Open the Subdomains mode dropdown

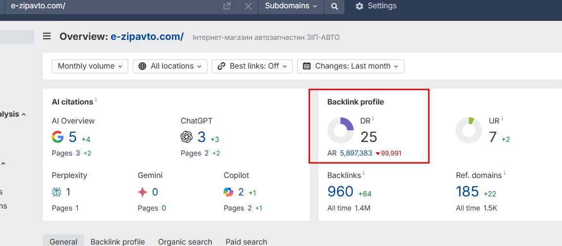[x=291, y=6]
